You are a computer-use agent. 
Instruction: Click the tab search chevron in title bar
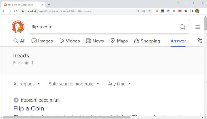click(x=178, y=3)
